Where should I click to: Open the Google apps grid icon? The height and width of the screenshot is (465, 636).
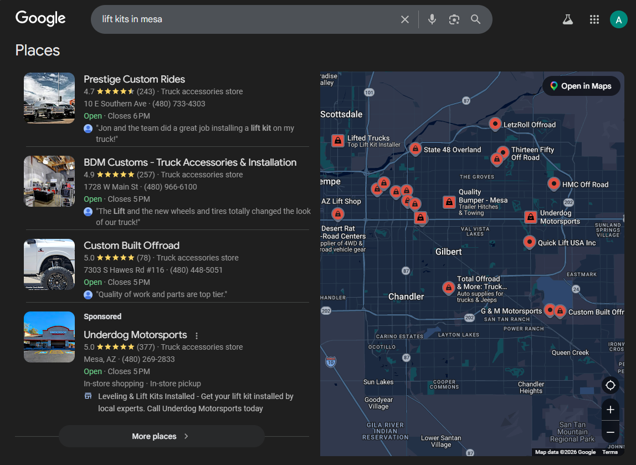594,19
